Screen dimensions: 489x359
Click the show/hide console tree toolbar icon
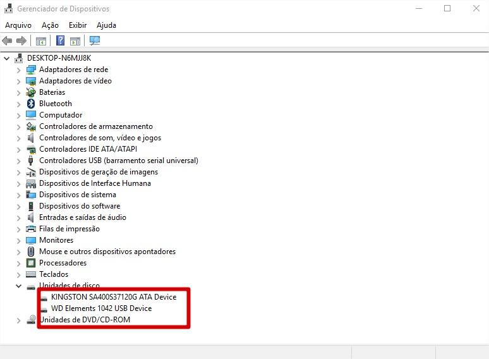click(x=41, y=41)
